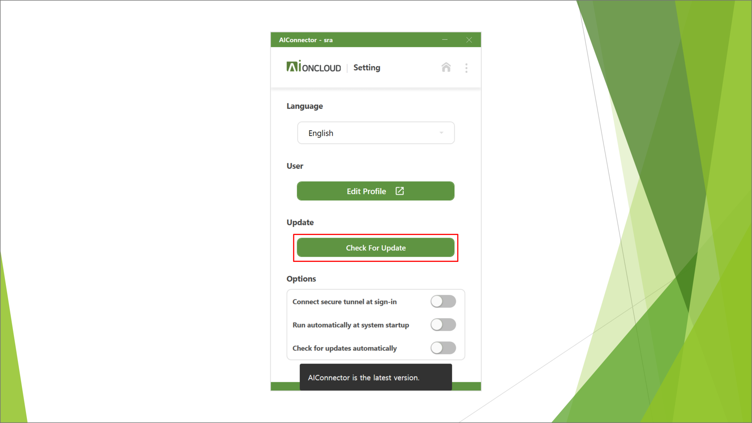
Task: Open the three-dot more options menu
Action: click(466, 68)
